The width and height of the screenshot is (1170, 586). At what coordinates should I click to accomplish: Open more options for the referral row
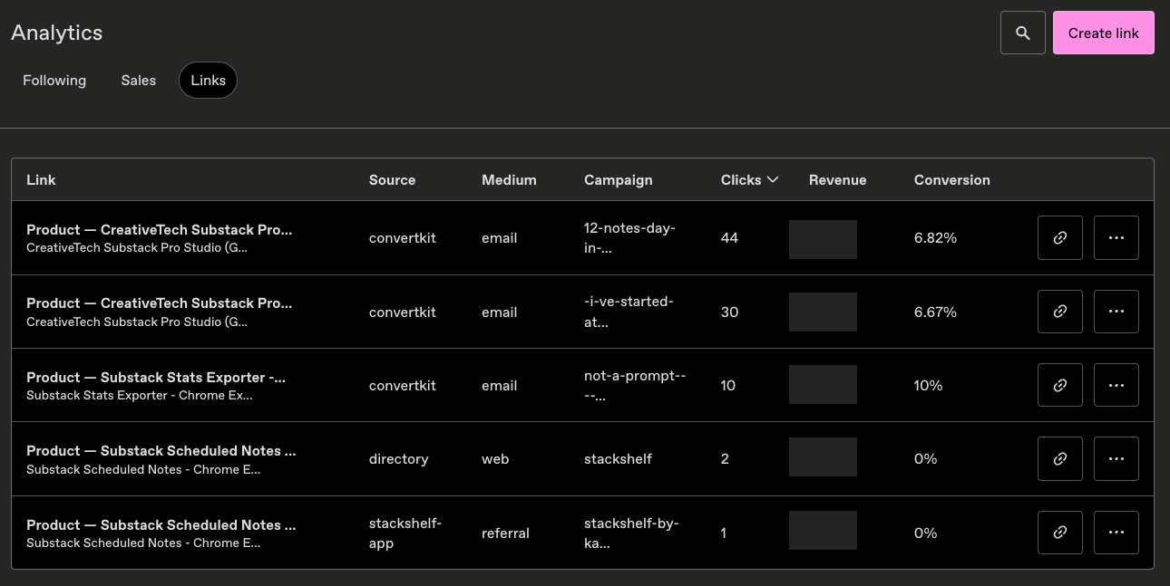coord(1116,533)
